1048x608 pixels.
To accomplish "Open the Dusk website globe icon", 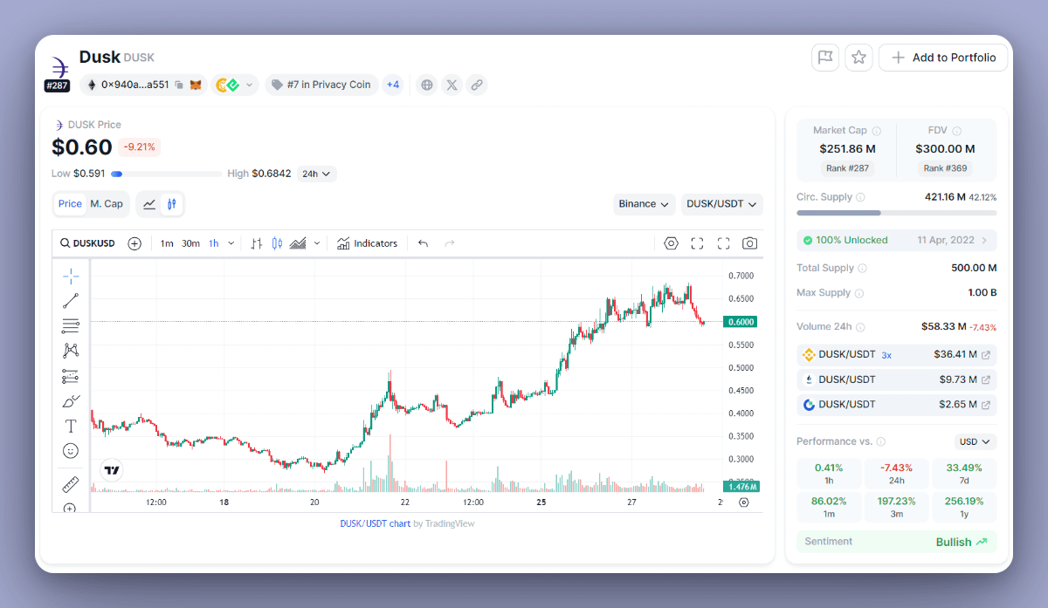I will coord(427,85).
